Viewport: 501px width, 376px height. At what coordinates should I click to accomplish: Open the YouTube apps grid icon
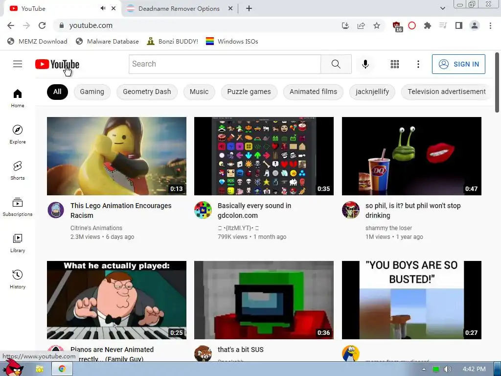click(x=395, y=64)
